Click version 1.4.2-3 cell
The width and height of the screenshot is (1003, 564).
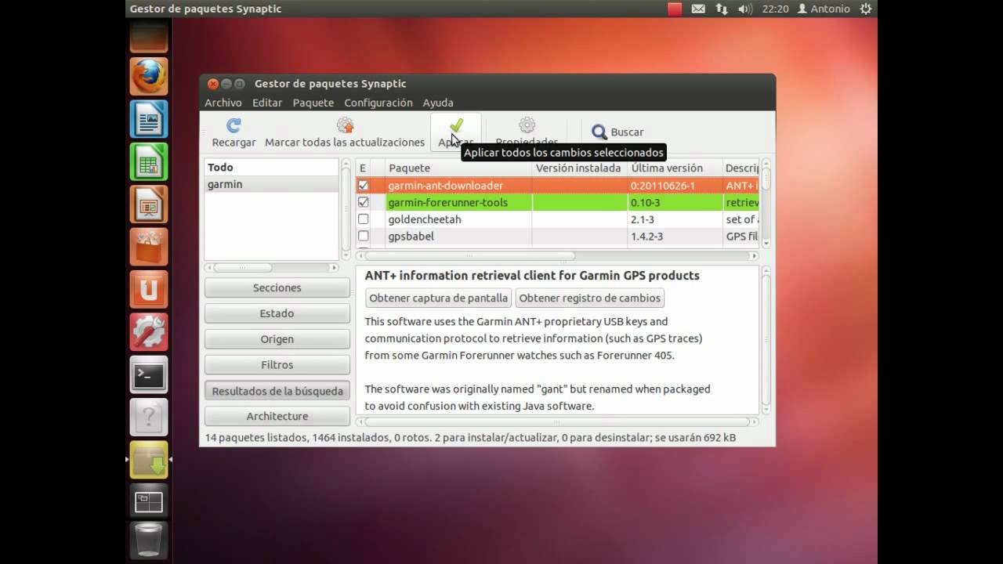tap(675, 236)
